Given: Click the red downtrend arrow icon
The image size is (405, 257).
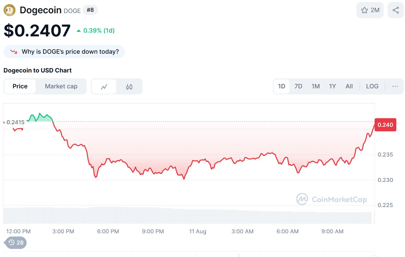Looking at the screenshot, I should pos(14,52).
